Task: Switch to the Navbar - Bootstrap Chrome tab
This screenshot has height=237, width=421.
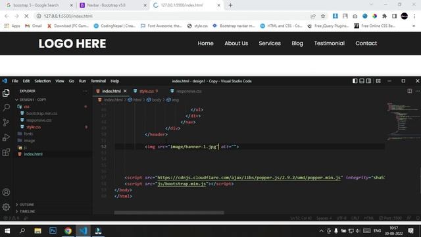Action: point(106,5)
